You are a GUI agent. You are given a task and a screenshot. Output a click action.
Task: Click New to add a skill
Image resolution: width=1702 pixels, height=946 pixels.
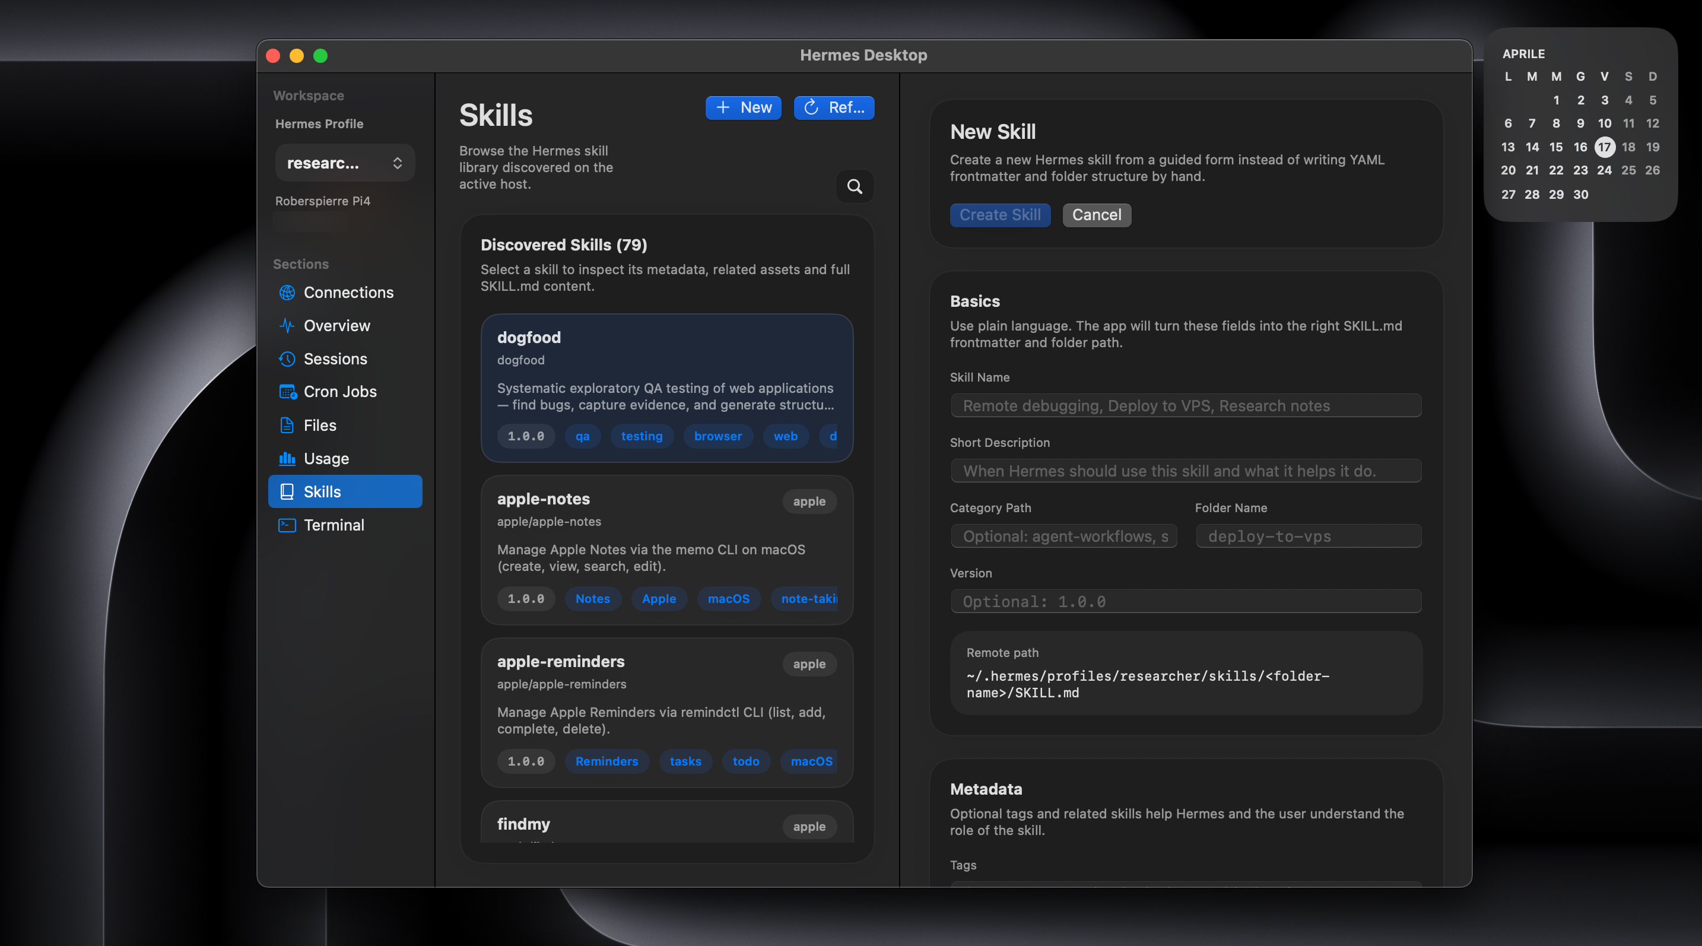(742, 107)
